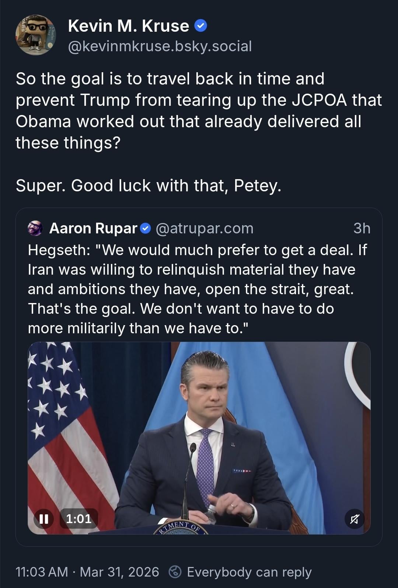
Task: Click the Kevin M. Kruse display name
Action: 128,26
